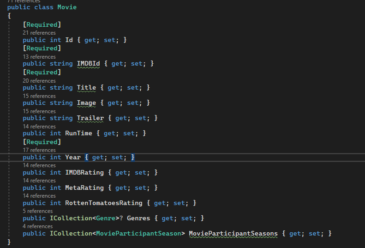365x248 pixels.
Task: Click the [Required] attribute above Id
Action: (42, 24)
